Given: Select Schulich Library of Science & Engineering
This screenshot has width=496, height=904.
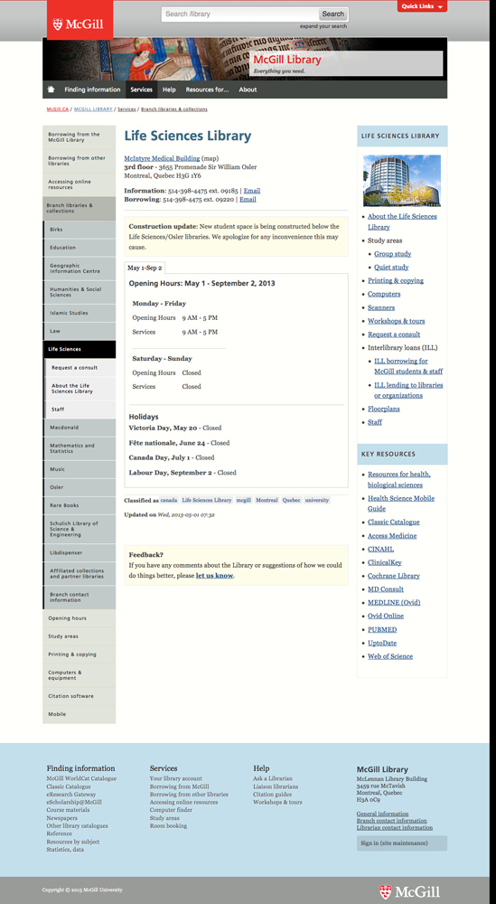Looking at the screenshot, I should (x=80, y=529).
